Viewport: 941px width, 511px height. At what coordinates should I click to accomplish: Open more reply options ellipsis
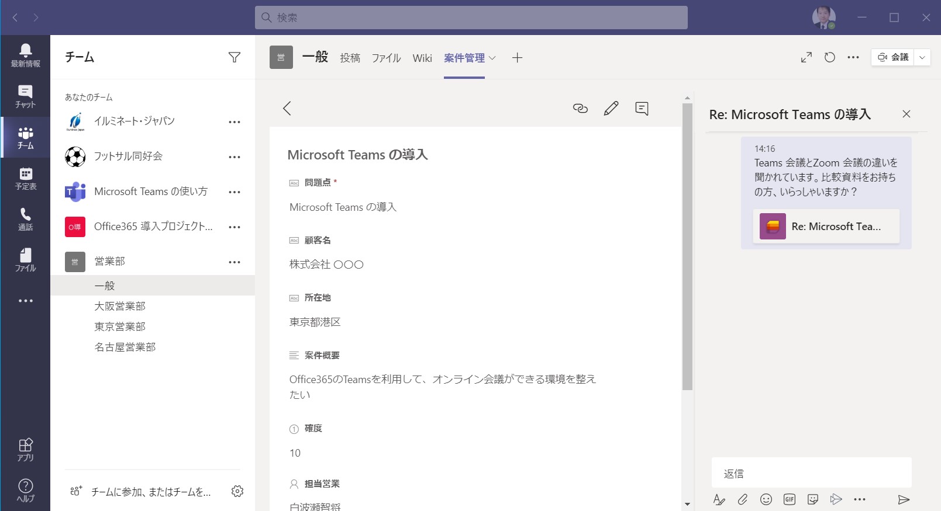[x=860, y=499]
